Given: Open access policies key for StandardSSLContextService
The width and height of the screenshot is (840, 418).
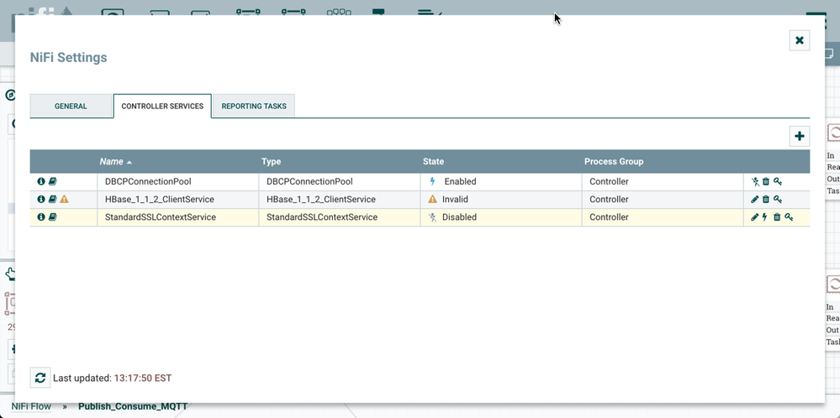Looking at the screenshot, I should [x=789, y=217].
